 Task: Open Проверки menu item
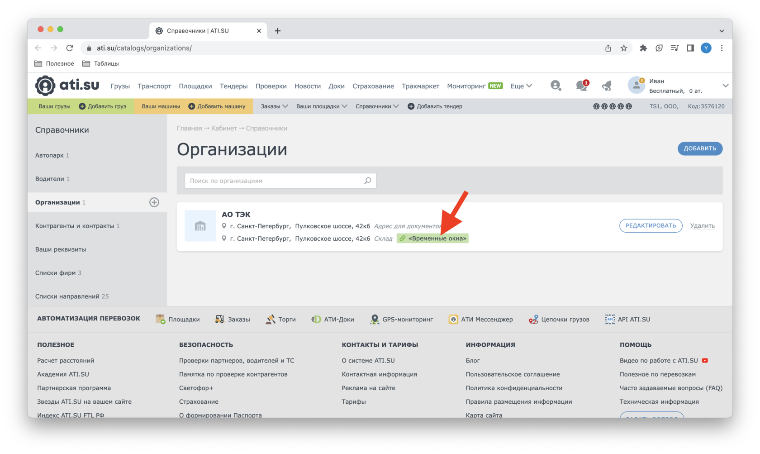click(271, 86)
